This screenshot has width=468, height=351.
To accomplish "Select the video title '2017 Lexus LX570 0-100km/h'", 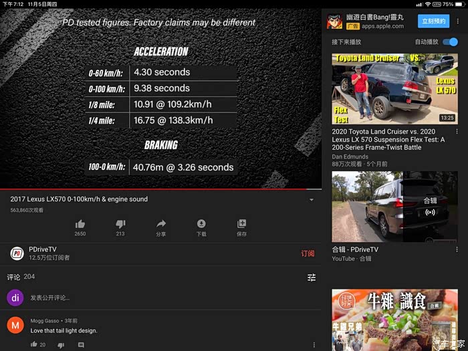I will [x=79, y=199].
